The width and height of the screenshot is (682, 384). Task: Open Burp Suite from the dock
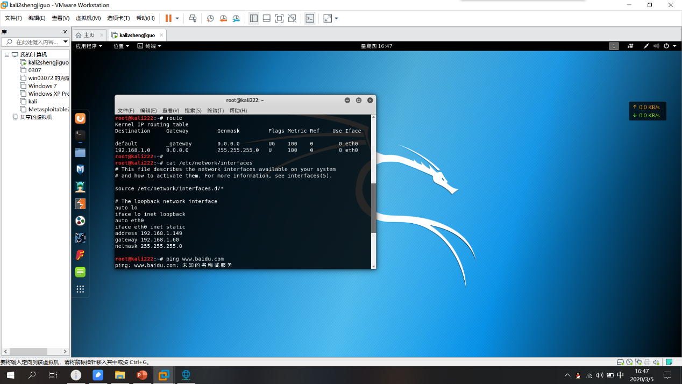[x=80, y=204]
